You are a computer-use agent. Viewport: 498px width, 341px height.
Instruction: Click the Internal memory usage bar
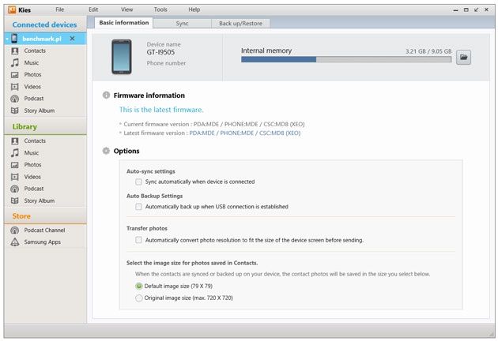click(346, 60)
